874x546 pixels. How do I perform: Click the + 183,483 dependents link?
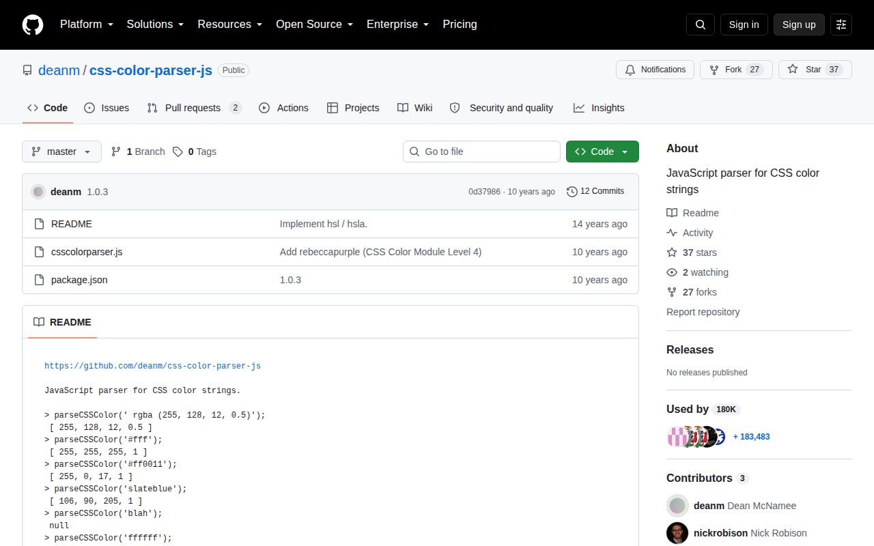[x=751, y=437]
